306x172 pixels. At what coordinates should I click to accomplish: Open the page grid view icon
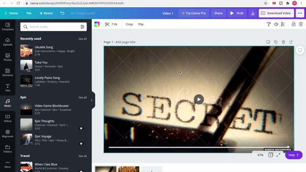[270, 155]
